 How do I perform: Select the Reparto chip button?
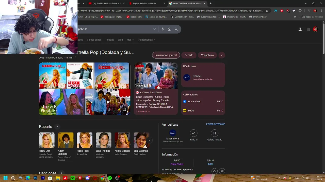(x=189, y=55)
